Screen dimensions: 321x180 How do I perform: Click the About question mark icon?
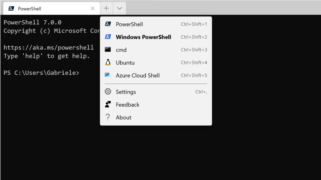click(108, 117)
